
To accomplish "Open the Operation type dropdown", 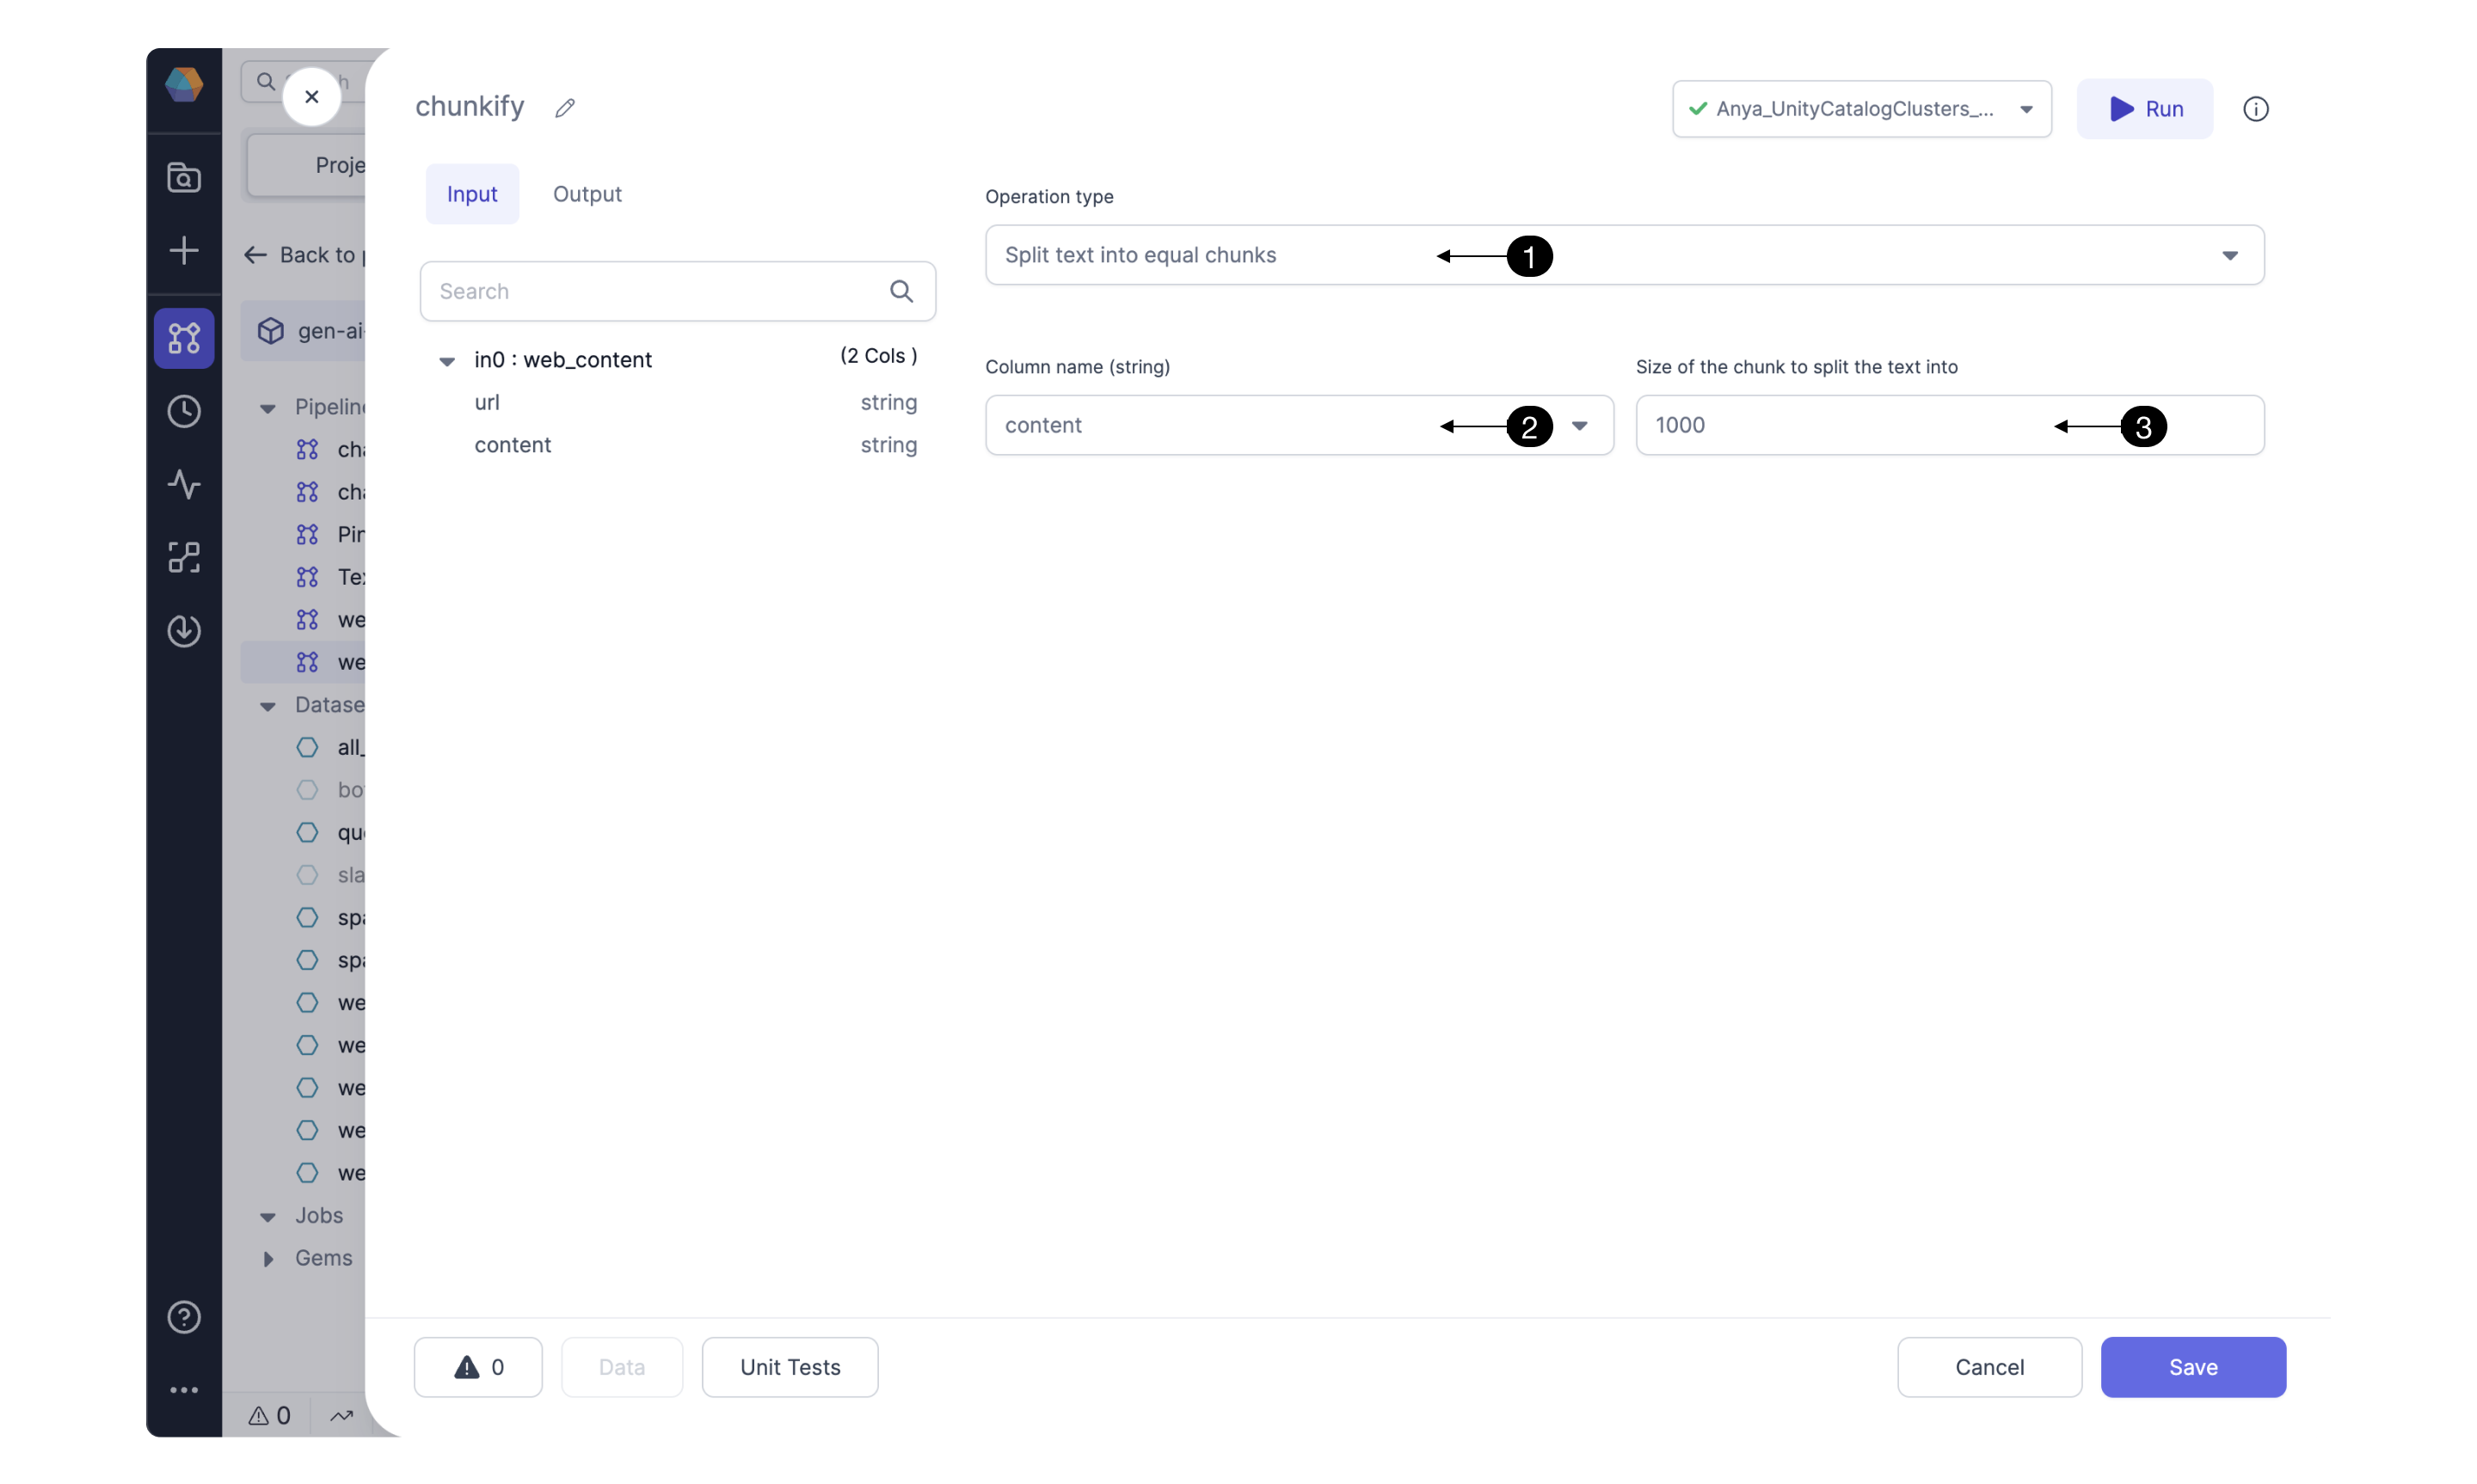I will point(2229,255).
